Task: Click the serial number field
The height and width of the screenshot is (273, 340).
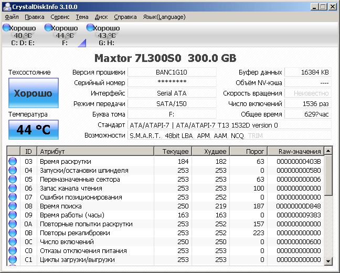Action: pos(172,82)
